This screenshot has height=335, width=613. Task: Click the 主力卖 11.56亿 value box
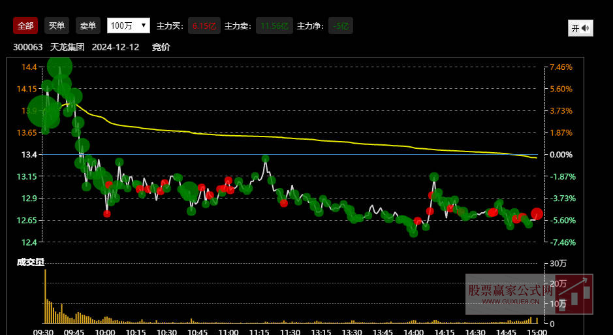pos(274,25)
